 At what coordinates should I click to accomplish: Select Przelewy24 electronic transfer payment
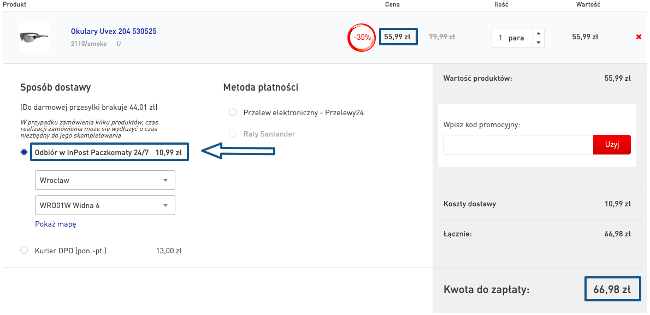233,112
